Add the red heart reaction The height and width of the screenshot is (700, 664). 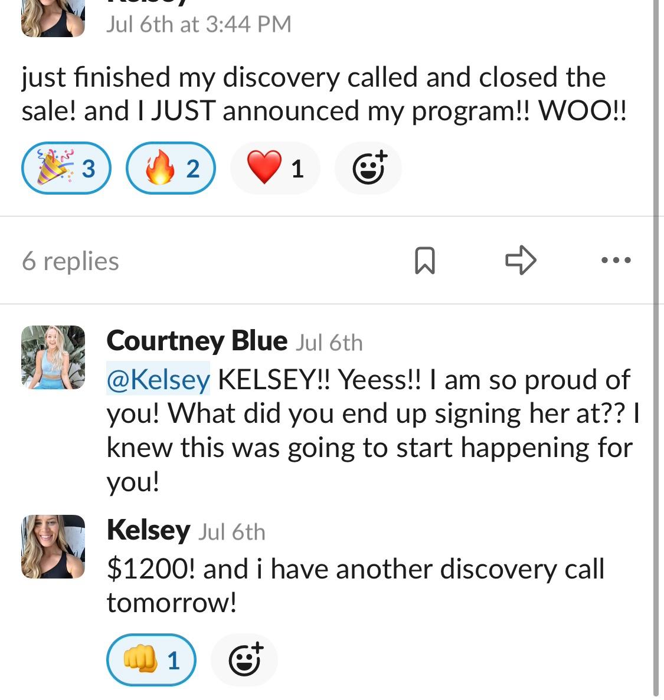275,168
